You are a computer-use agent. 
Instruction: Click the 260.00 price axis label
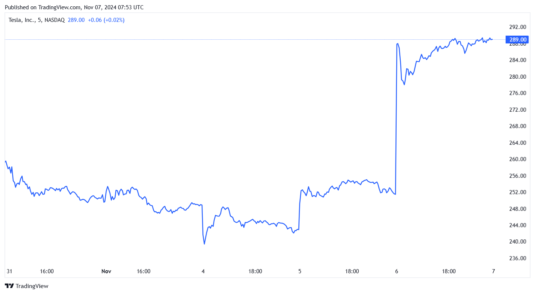point(518,159)
